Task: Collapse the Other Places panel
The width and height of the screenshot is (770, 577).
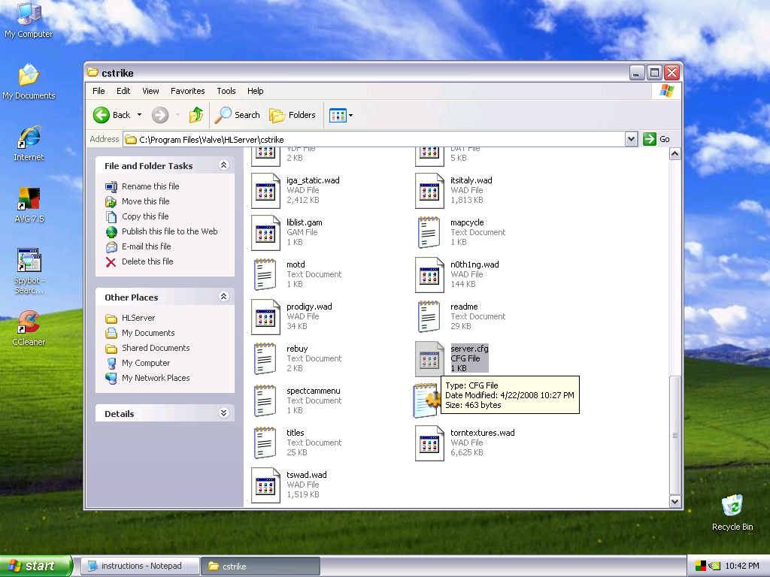Action: pos(223,297)
